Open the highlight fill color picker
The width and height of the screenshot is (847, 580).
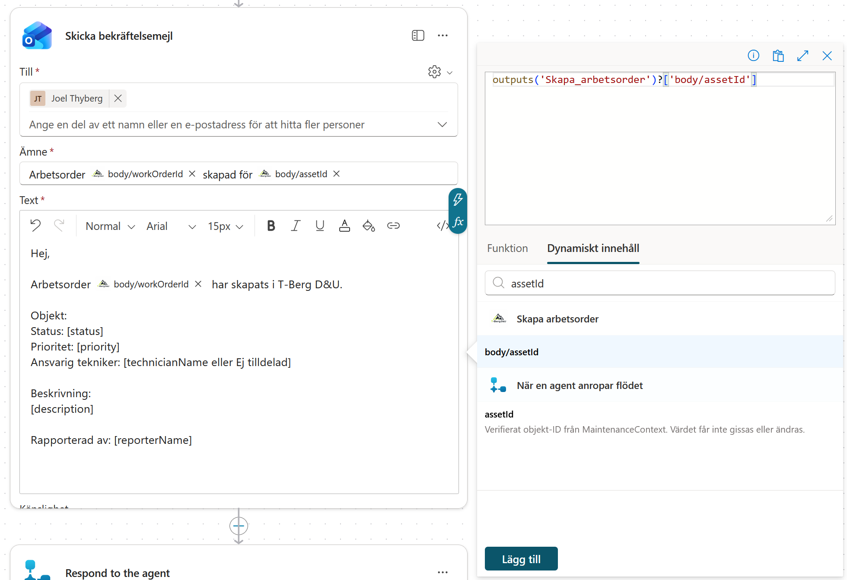click(x=369, y=226)
